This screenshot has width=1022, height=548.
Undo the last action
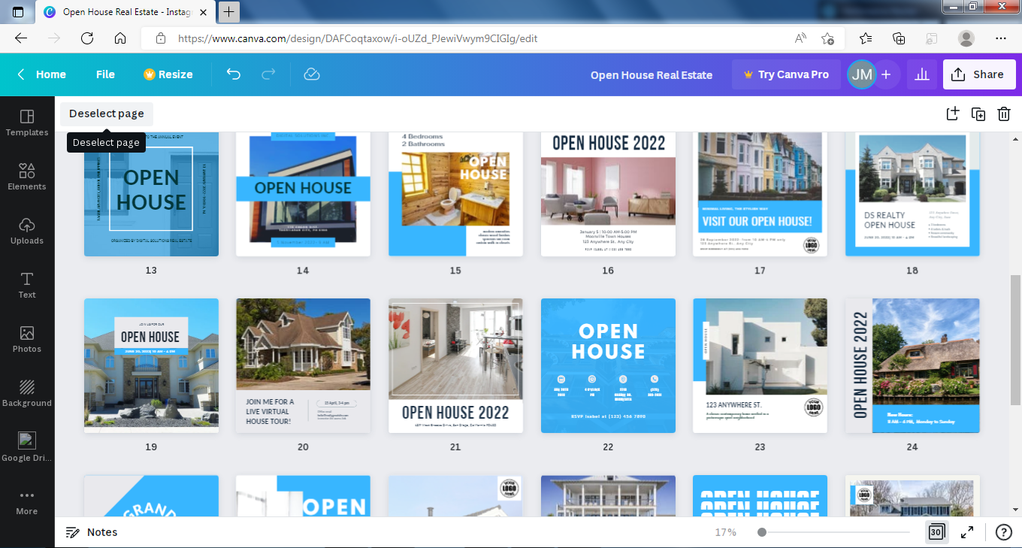point(234,74)
